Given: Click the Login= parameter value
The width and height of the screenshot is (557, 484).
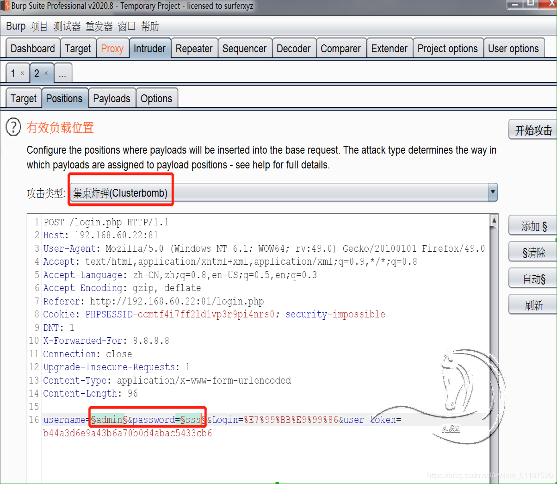Looking at the screenshot, I should (291, 420).
